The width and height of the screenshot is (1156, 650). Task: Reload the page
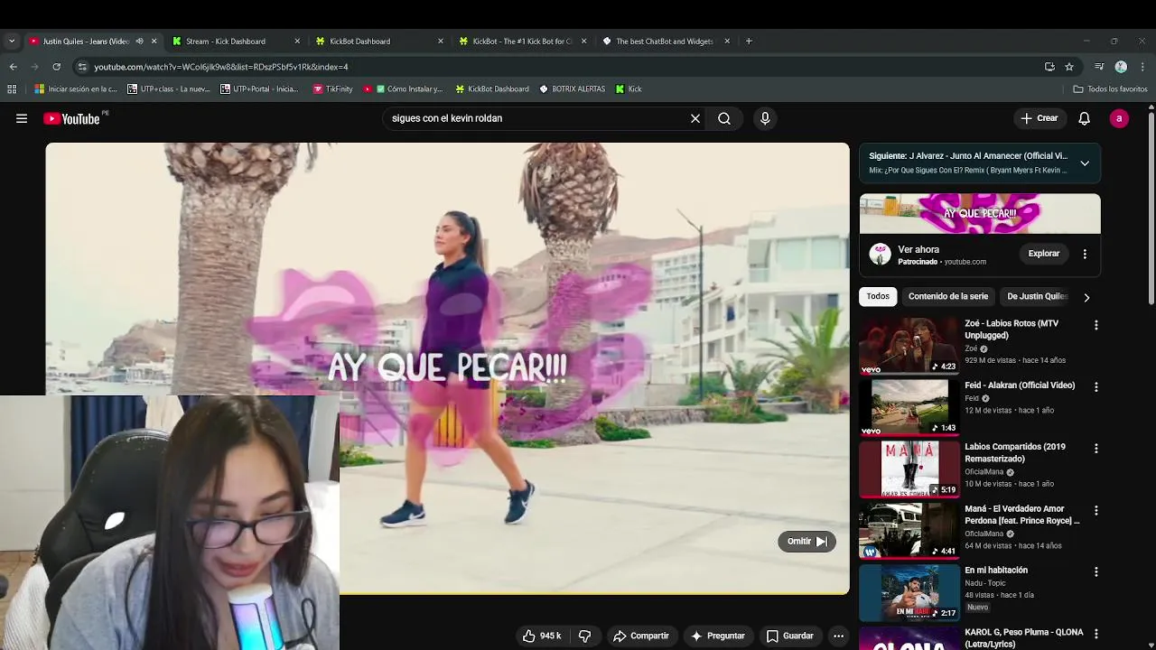click(x=56, y=67)
